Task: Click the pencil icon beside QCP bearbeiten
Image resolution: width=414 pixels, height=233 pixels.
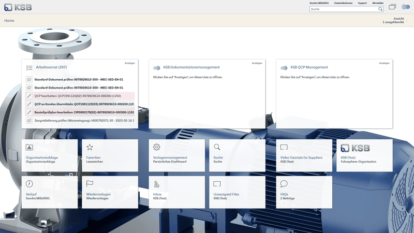Action: pyautogui.click(x=29, y=96)
